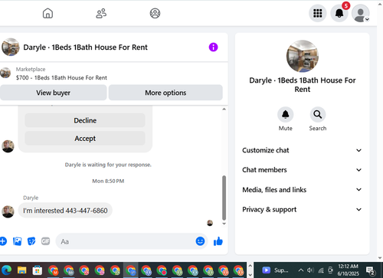Open Notifications bell with 5 badge
383x278 pixels.
click(339, 13)
